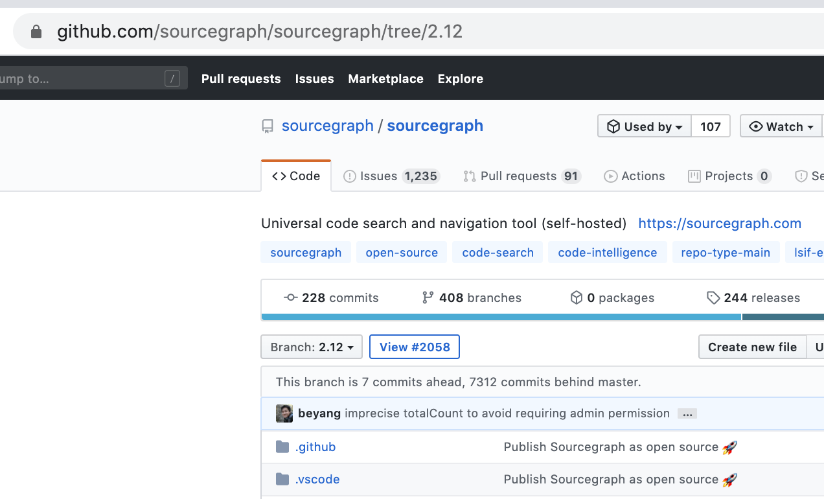
Task: View the 0 packages page
Action: tap(612, 297)
